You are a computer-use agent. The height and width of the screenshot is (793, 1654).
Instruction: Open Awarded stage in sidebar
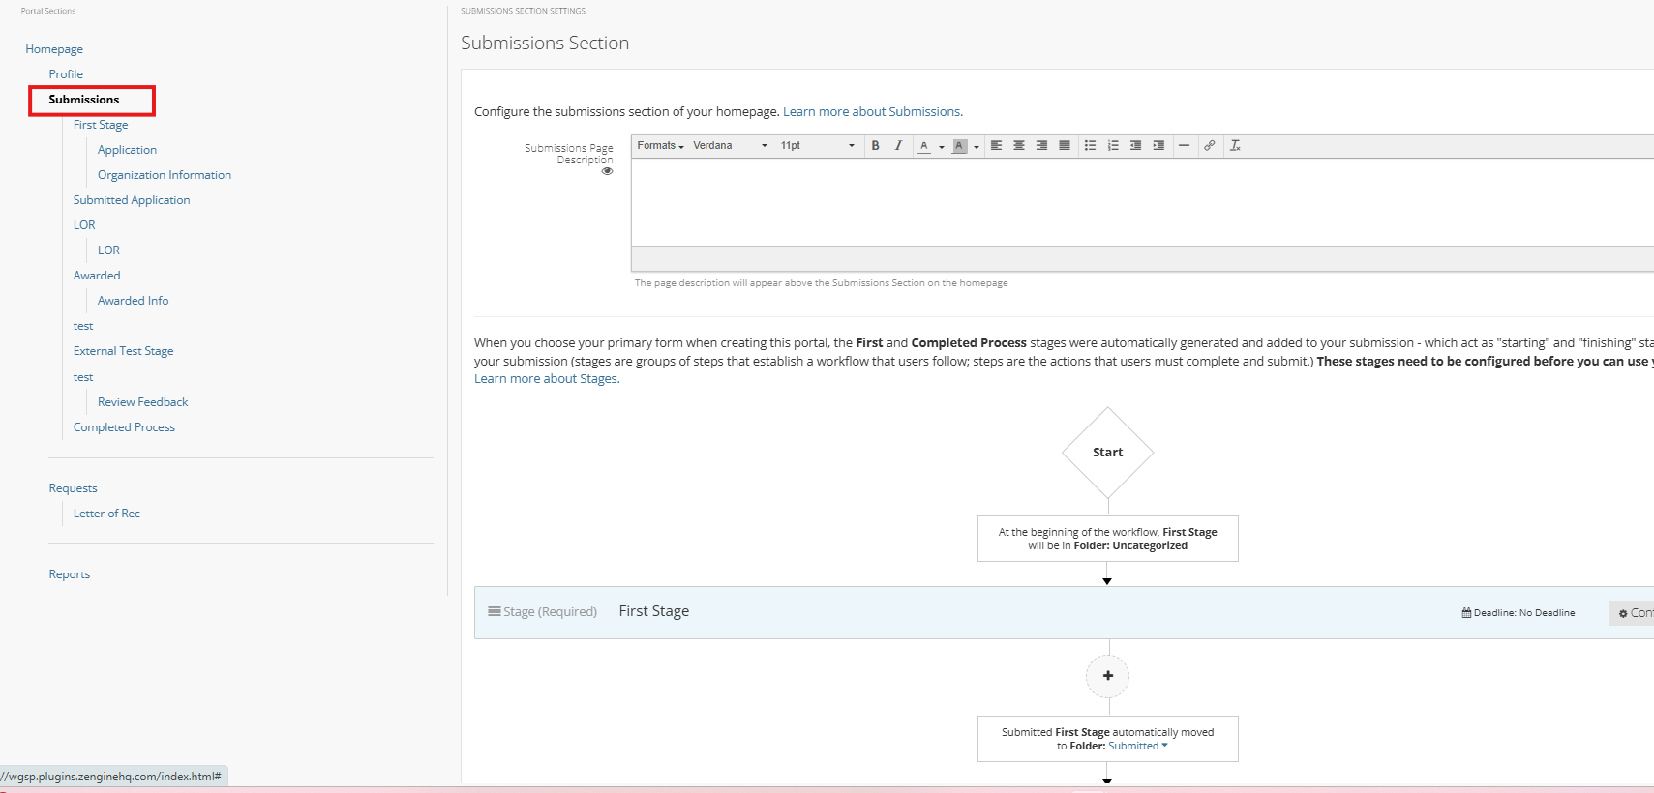tap(97, 276)
